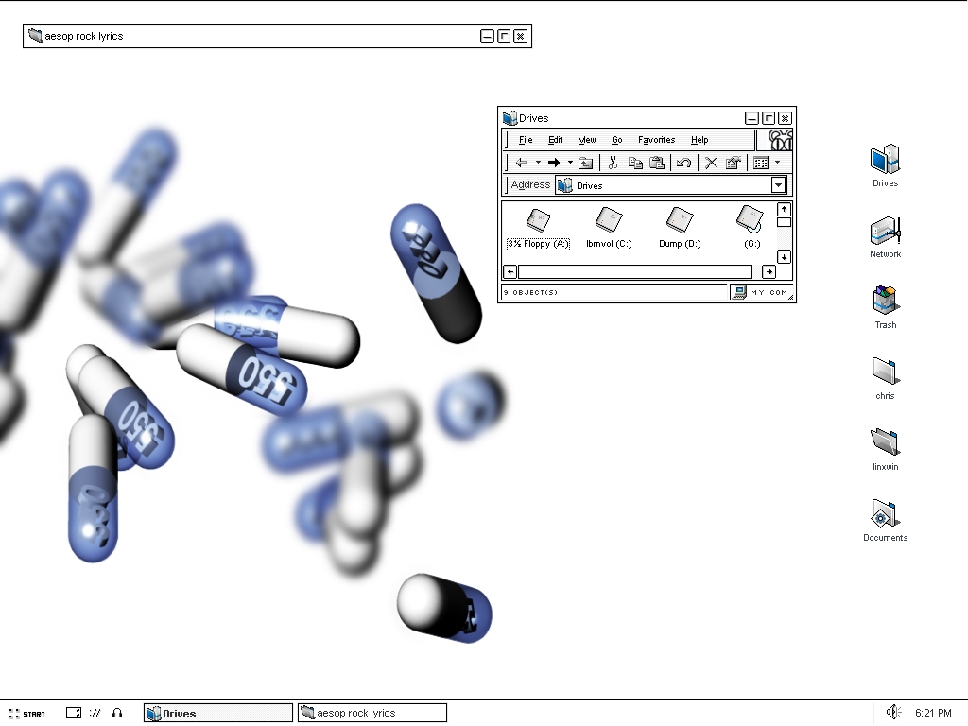Click the Paste clipboard icon
This screenshot has height=726, width=968.
(x=658, y=163)
